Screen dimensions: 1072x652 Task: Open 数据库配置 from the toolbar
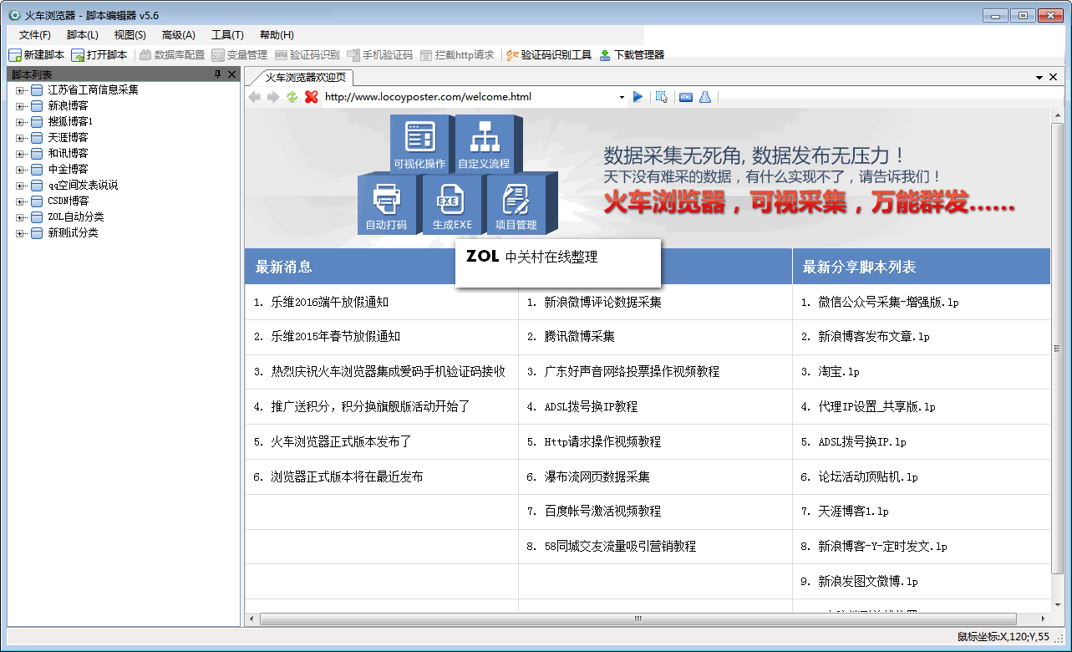pos(172,55)
